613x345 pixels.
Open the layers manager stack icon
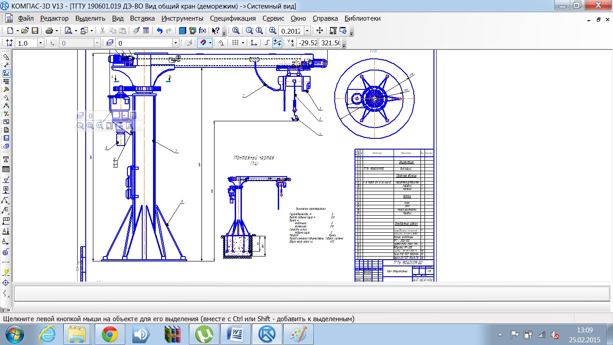pyautogui.click(x=110, y=43)
